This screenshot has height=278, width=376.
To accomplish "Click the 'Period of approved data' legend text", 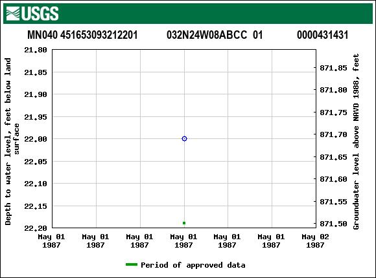I will (193, 265).
